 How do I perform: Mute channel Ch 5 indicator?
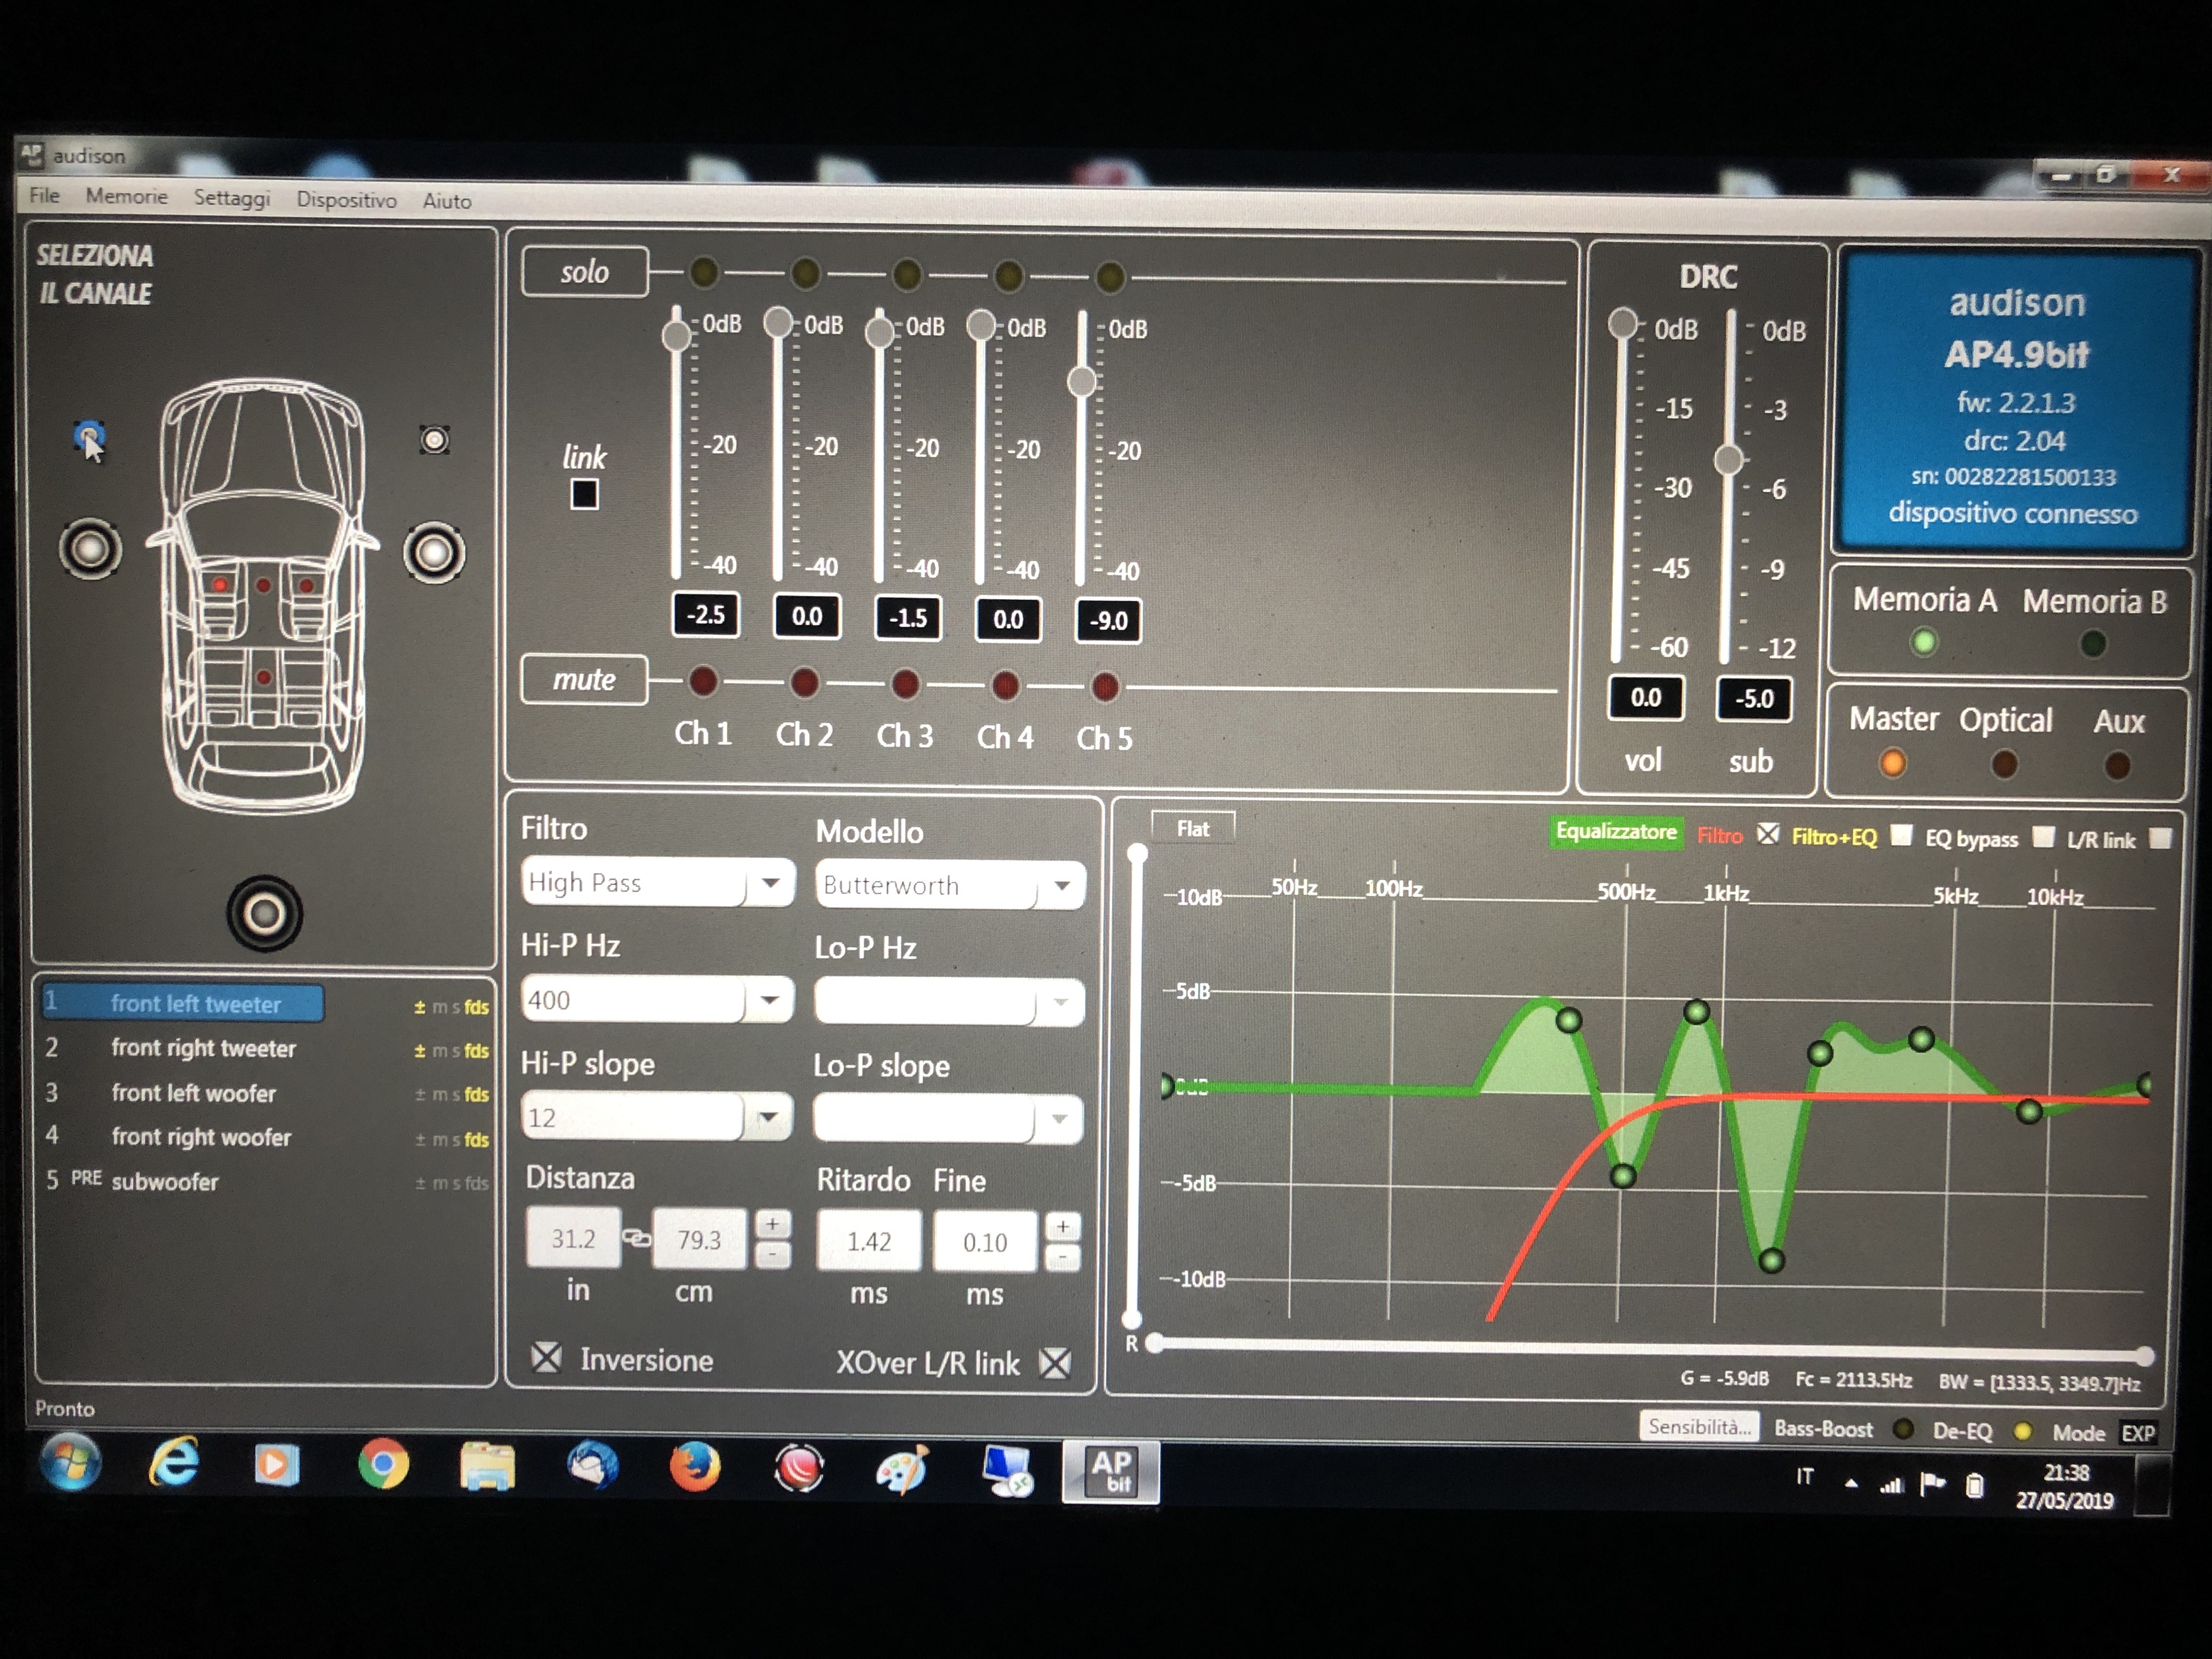1105,687
